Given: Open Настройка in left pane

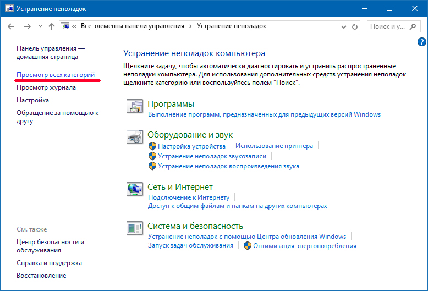Looking at the screenshot, I should tap(33, 100).
